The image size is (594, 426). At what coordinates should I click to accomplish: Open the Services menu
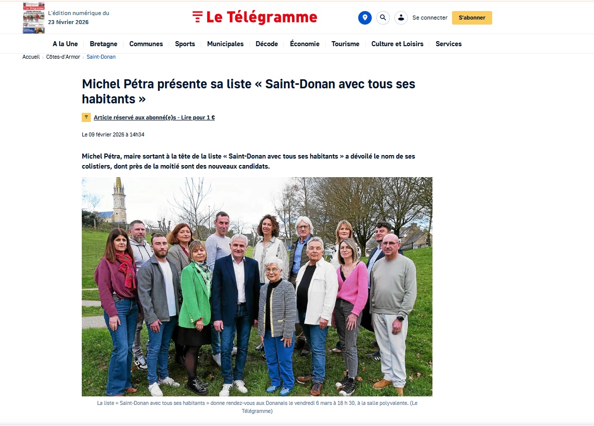click(448, 44)
